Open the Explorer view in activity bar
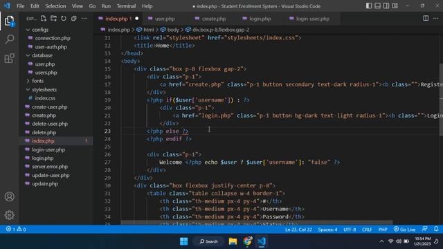 pyautogui.click(x=9, y=21)
